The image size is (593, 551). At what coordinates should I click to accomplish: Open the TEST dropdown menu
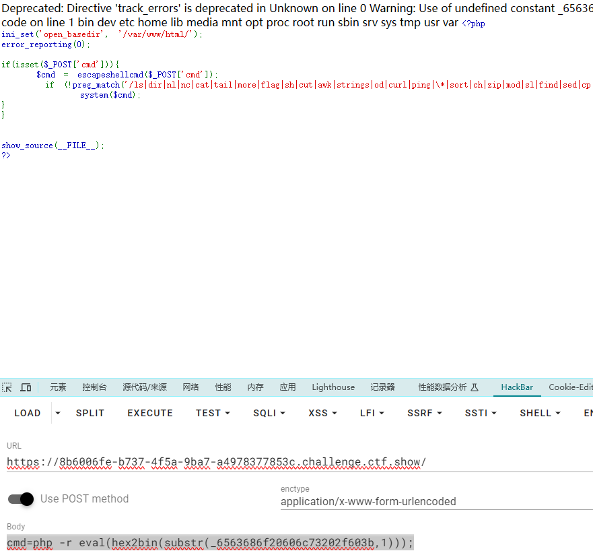click(213, 413)
